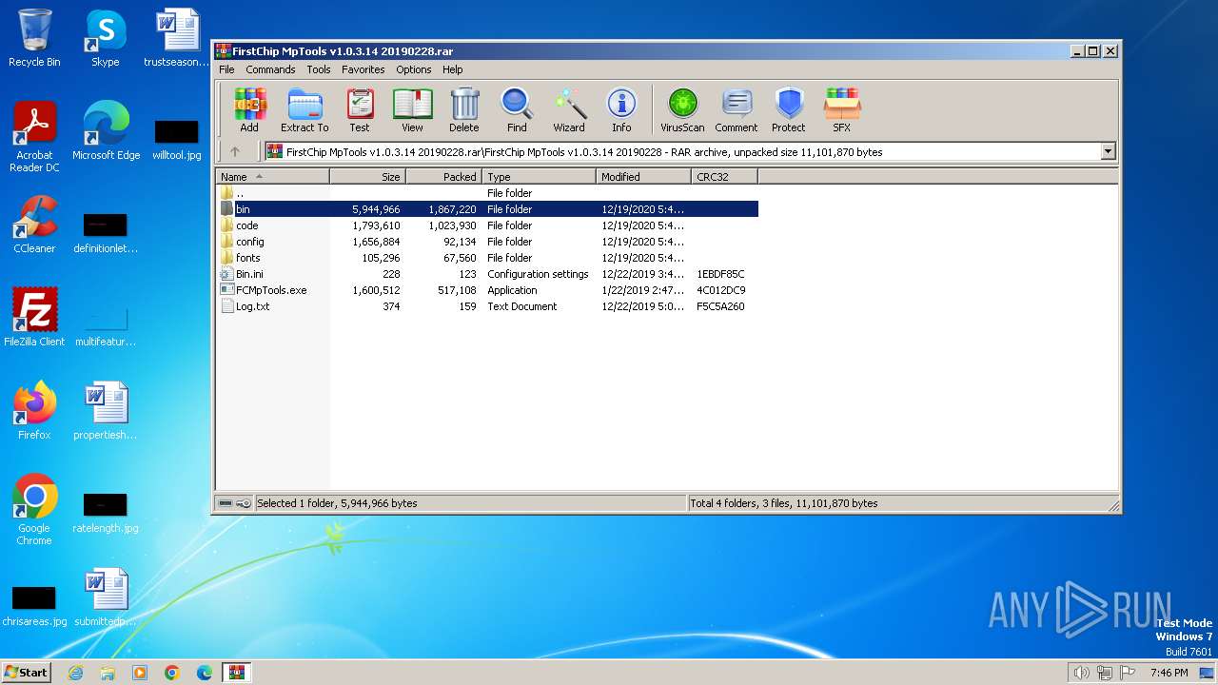
Task: Click the volume speaker tray icon
Action: (x=1081, y=673)
